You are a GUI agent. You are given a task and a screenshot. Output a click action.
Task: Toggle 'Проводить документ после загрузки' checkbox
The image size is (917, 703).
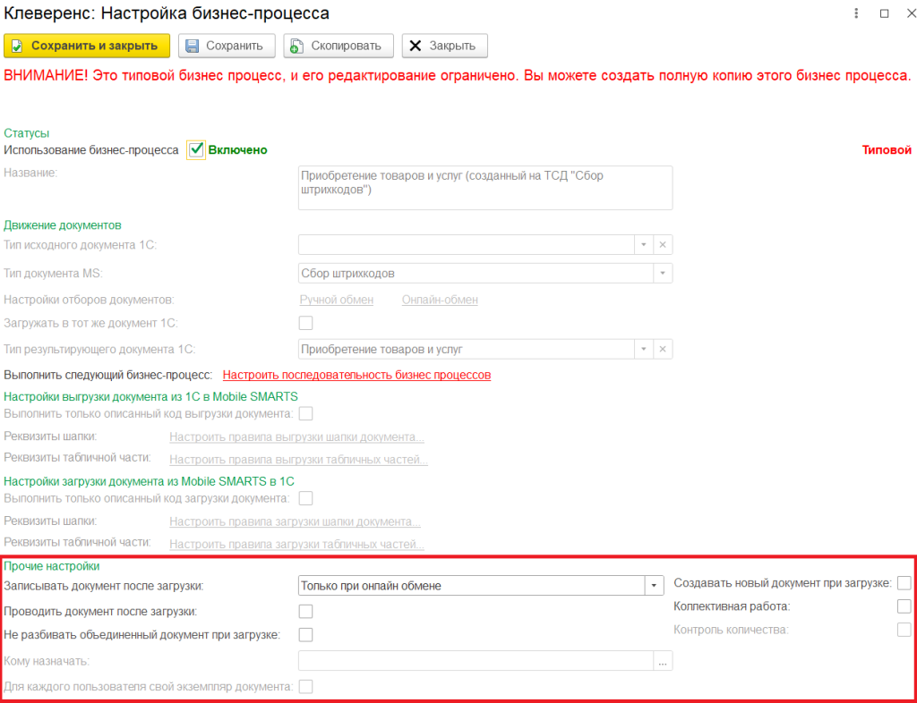coord(305,612)
